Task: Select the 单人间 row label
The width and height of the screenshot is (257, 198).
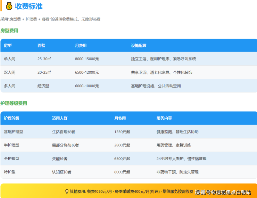Action: click(x=10, y=59)
